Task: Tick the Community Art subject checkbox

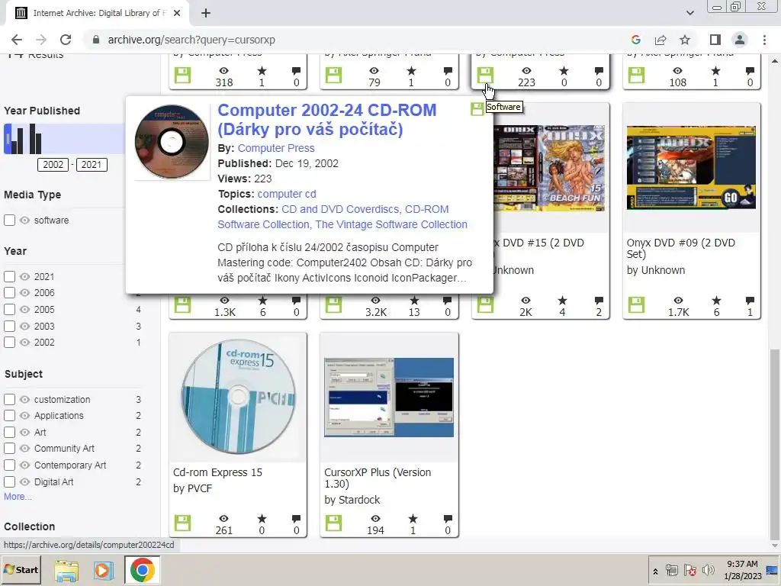Action: coord(9,449)
